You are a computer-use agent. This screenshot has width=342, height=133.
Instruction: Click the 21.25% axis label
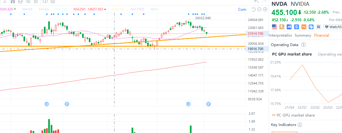[276, 62]
